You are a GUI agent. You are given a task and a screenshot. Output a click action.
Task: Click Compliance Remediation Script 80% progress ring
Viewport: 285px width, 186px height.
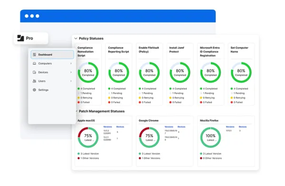(88, 72)
